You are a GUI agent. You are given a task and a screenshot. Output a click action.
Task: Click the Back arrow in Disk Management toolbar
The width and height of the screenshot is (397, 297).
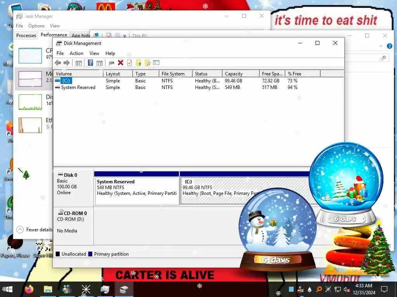click(58, 63)
